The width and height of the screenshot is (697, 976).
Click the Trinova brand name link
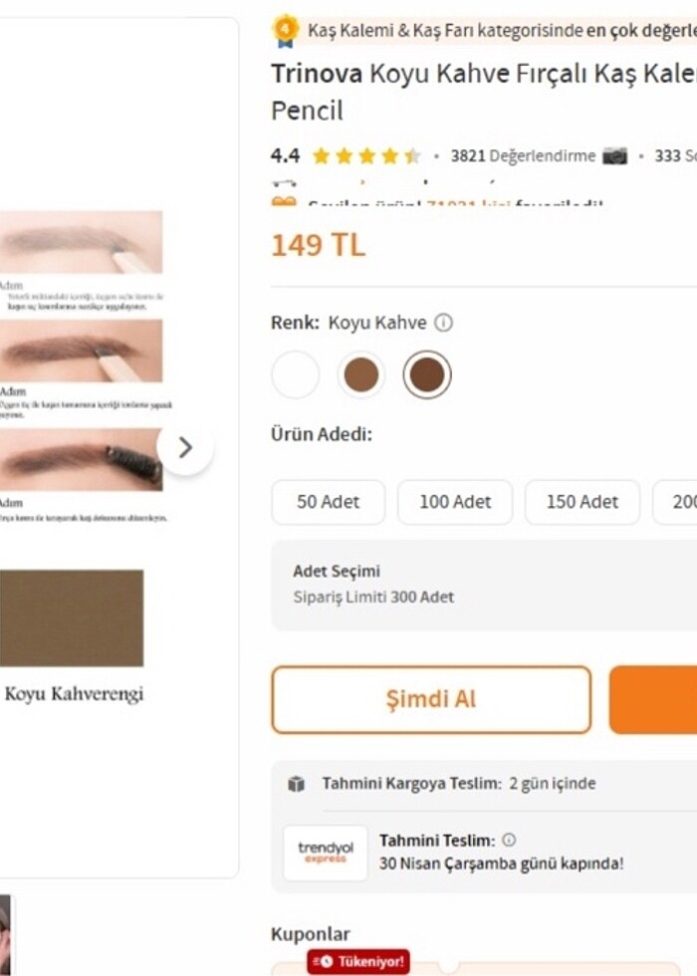pyautogui.click(x=317, y=73)
